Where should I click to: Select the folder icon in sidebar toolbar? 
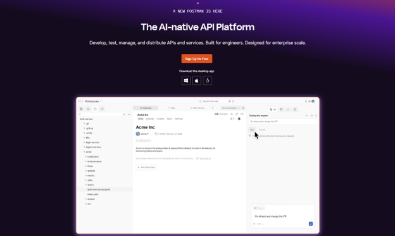(95, 109)
